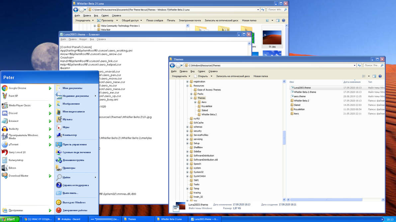Expand the Программы all programs list
Screen dimensions: 396x222
pyautogui.click(x=16, y=210)
